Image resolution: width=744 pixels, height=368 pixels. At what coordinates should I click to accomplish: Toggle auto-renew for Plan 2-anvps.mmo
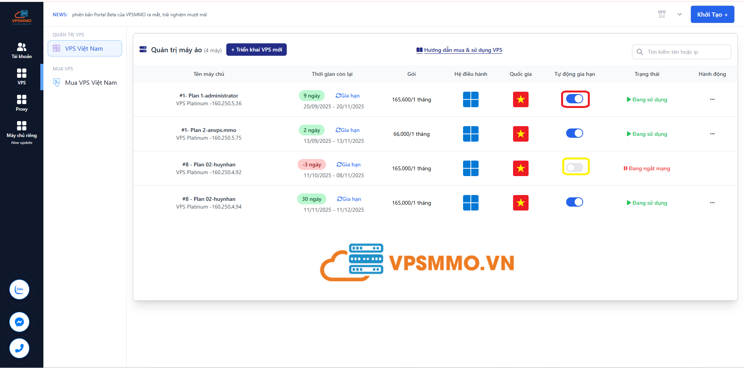pos(575,134)
